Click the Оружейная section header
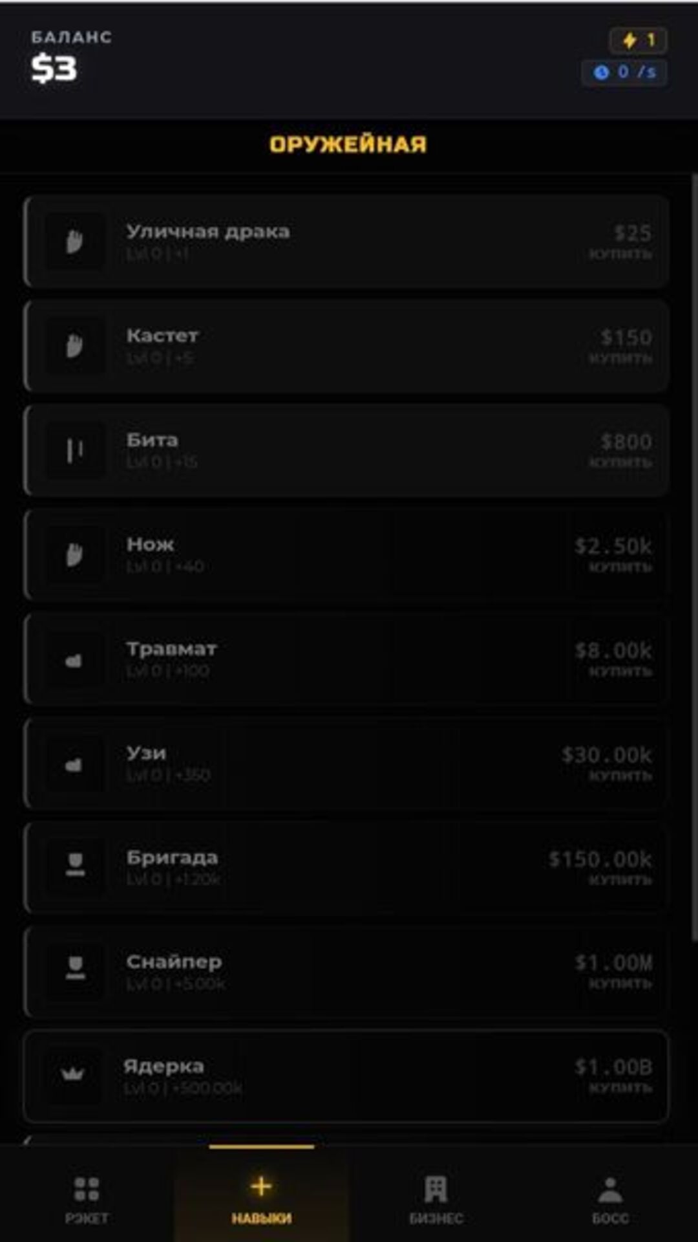This screenshot has width=698, height=1242. click(348, 144)
